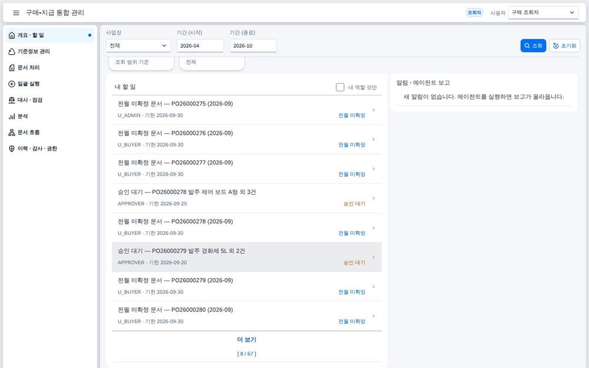This screenshot has height=368, width=589.
Task: Click the magnifier icon on 조회 button
Action: pyautogui.click(x=527, y=46)
